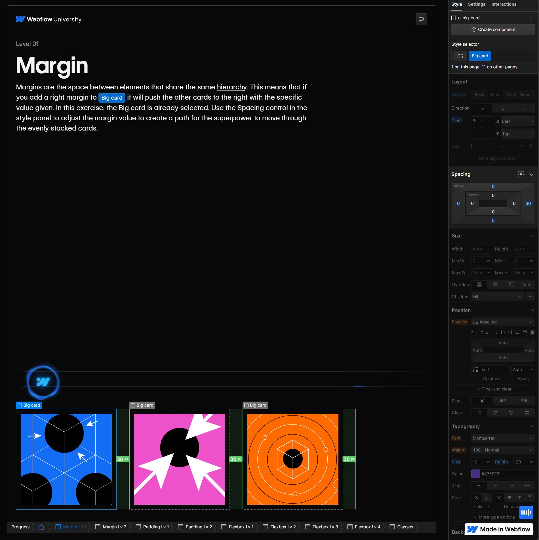Set direction to horizontal arrow
The image size is (539, 540).
coord(481,108)
